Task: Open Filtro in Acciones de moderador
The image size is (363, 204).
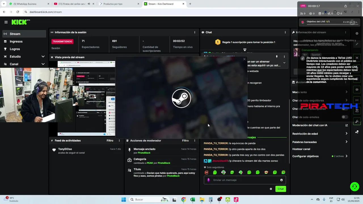Action: (x=185, y=141)
